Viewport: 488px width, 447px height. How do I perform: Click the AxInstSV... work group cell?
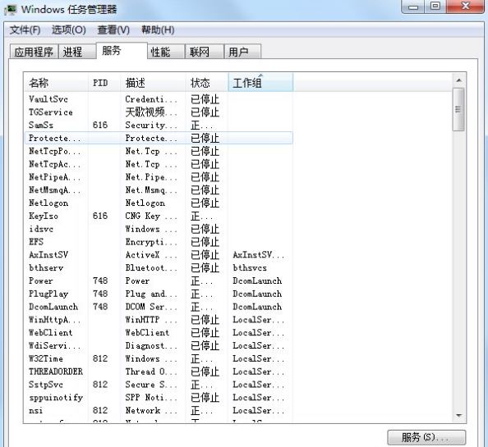258,255
